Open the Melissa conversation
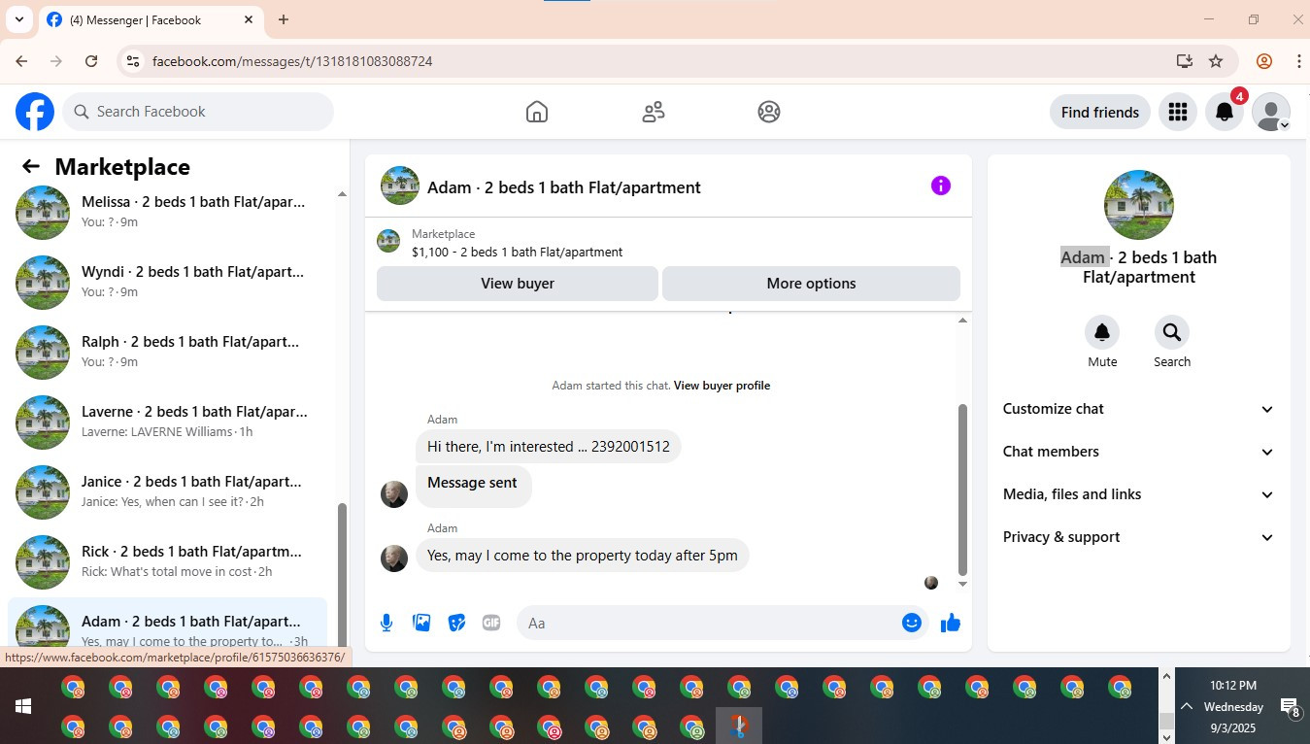 (x=168, y=213)
